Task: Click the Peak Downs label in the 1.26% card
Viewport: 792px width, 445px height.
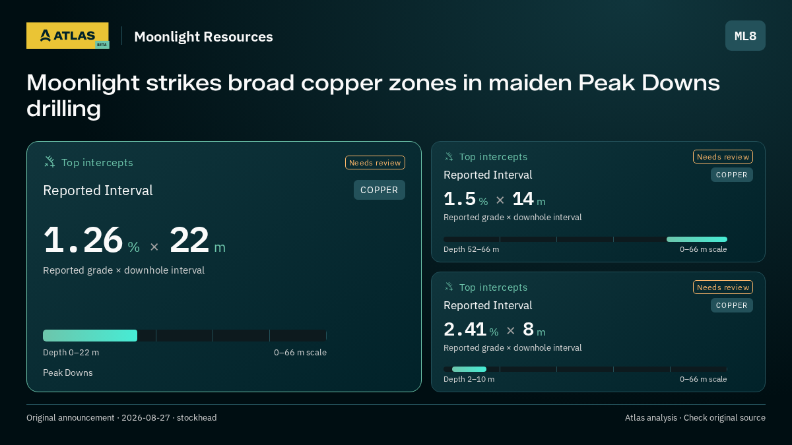Action: tap(68, 372)
